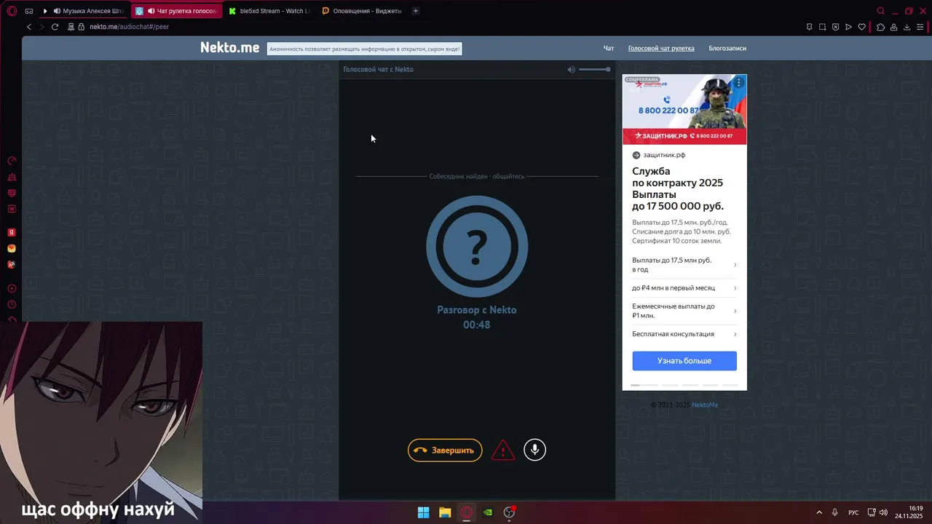Switch to Чат рулетка голосовой tab

pyautogui.click(x=177, y=11)
